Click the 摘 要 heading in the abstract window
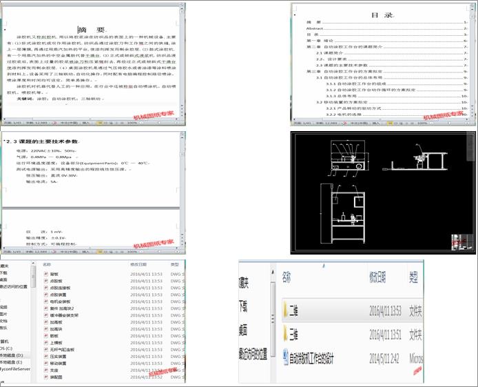This screenshot has height=387, width=478. (x=92, y=30)
